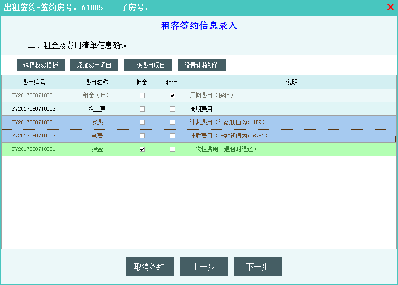Screen dimensions: 398x285
Task: Go back with 上一步 button
Action: pyautogui.click(x=203, y=267)
